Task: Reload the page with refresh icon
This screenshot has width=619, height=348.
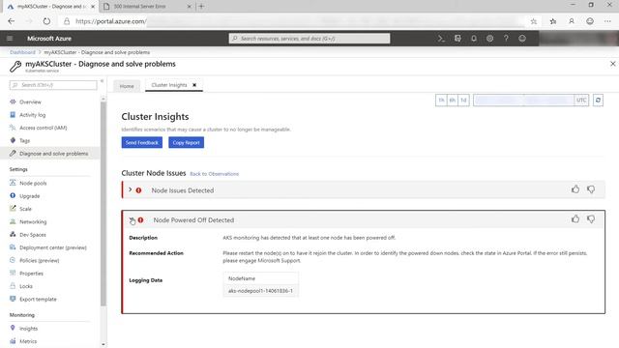Action: [x=46, y=21]
